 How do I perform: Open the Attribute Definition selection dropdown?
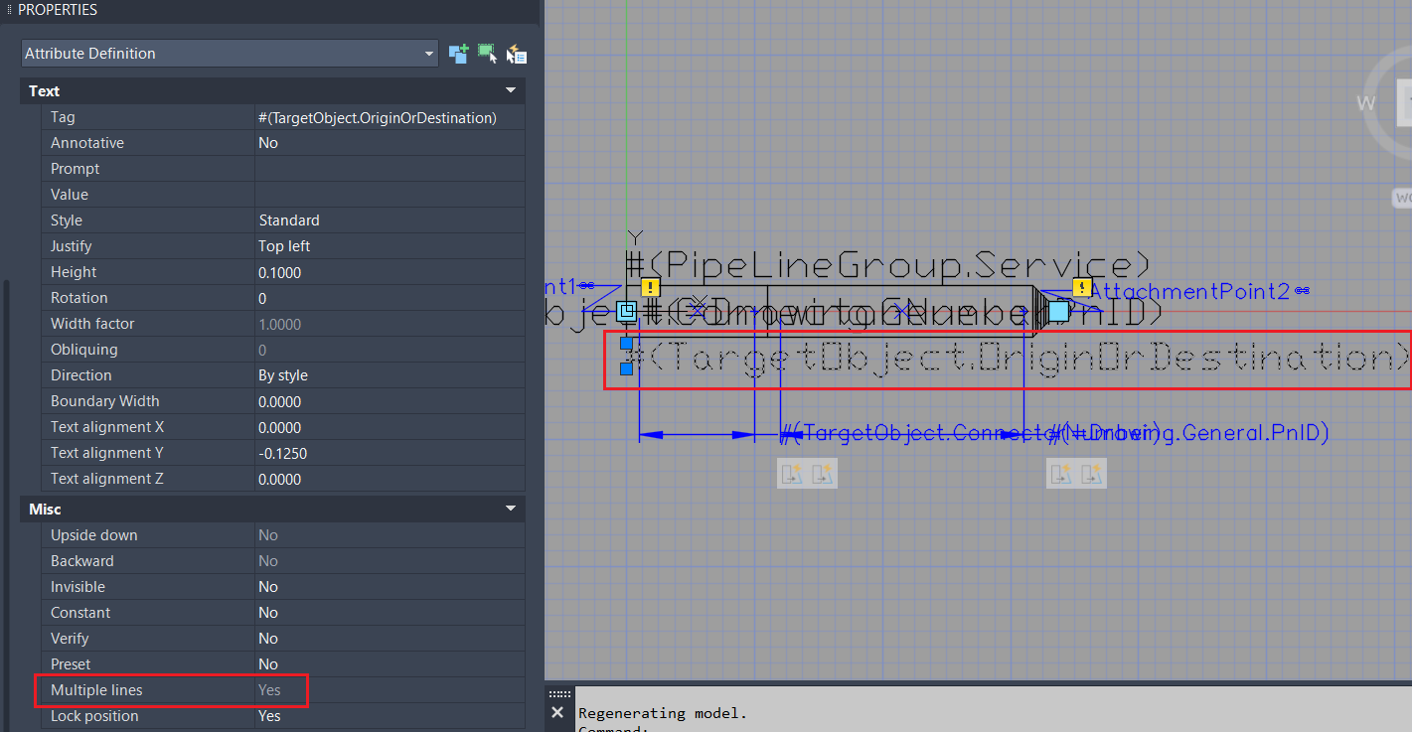click(428, 54)
